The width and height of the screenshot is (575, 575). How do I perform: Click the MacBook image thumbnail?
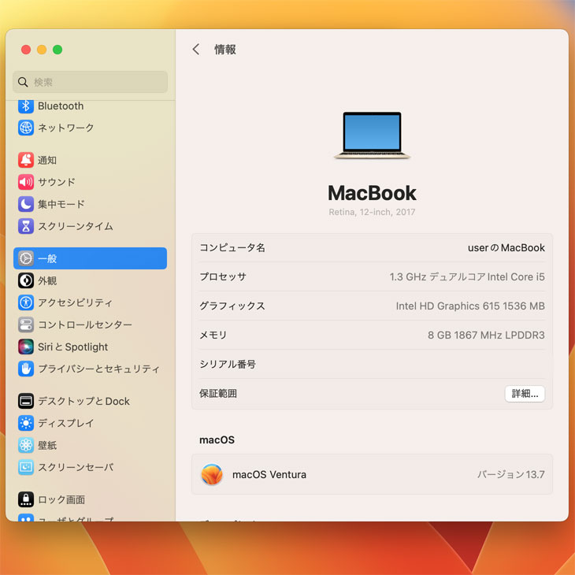[372, 135]
